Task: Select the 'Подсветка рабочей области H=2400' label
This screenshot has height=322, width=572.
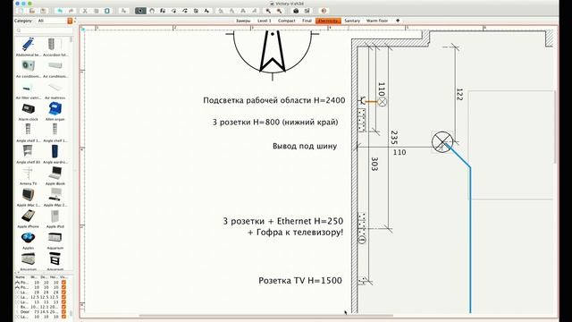Action: pyautogui.click(x=274, y=100)
